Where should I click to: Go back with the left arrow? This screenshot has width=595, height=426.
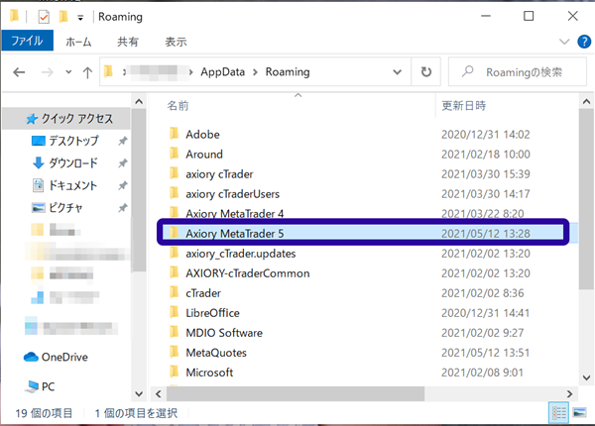coord(19,72)
